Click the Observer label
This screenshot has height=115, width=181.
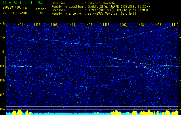(x=58, y=3)
